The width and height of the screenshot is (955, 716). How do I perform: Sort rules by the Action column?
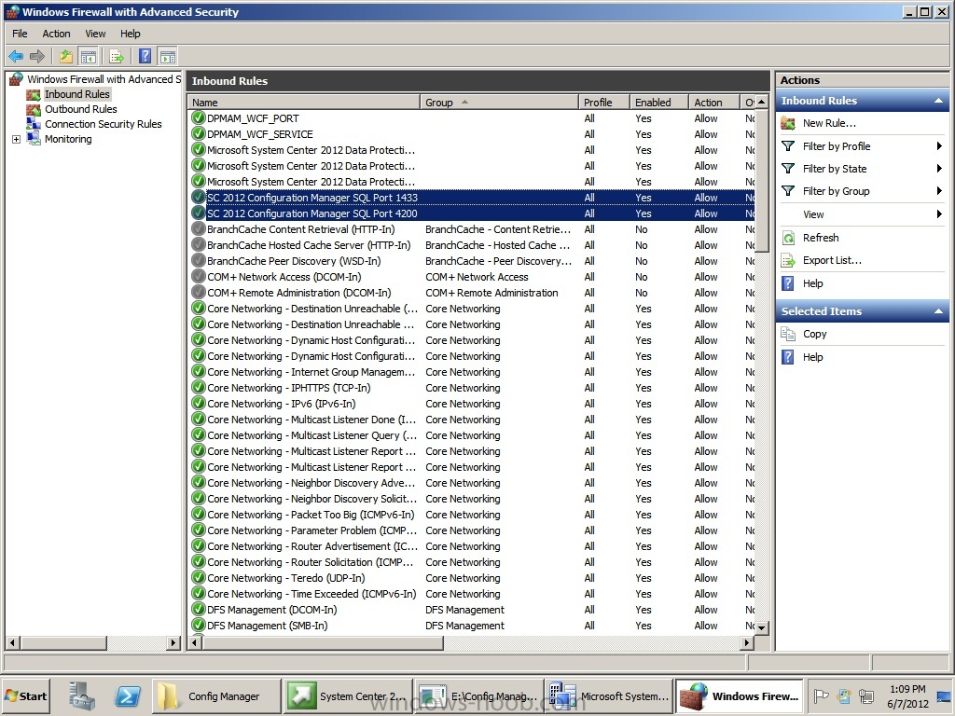point(713,103)
